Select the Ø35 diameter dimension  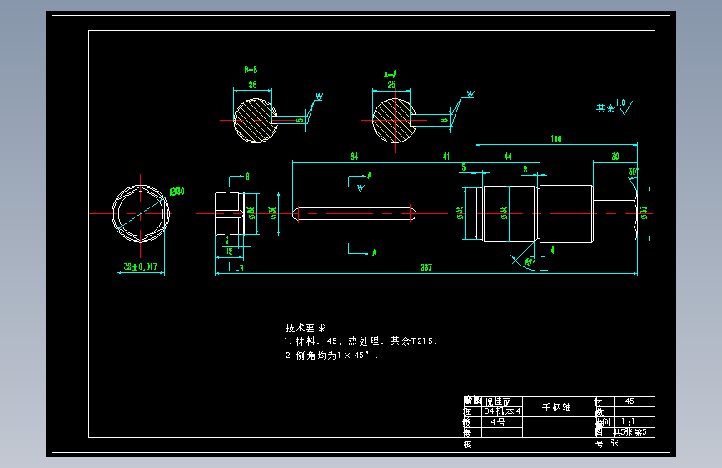click(460, 212)
